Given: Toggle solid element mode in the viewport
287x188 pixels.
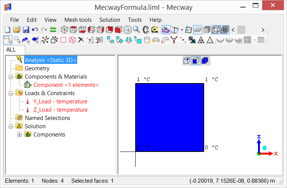Looking at the screenshot, I should pyautogui.click(x=205, y=61).
